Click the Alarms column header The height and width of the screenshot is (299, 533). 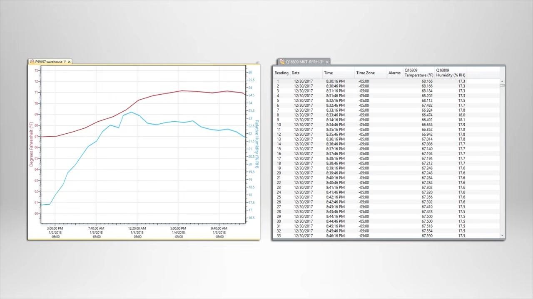coord(395,73)
